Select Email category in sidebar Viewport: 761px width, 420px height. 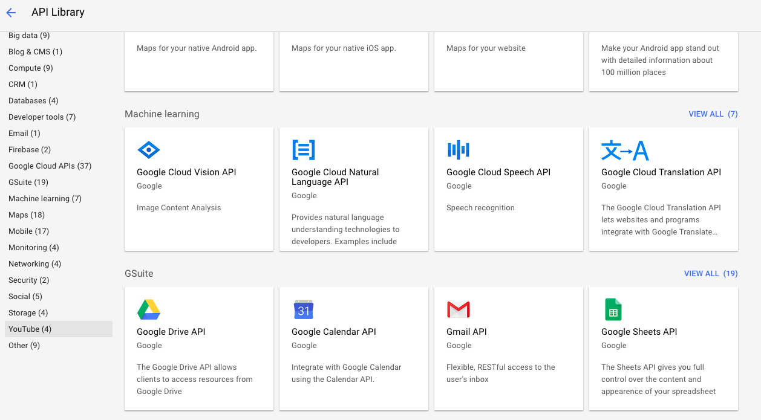point(24,134)
